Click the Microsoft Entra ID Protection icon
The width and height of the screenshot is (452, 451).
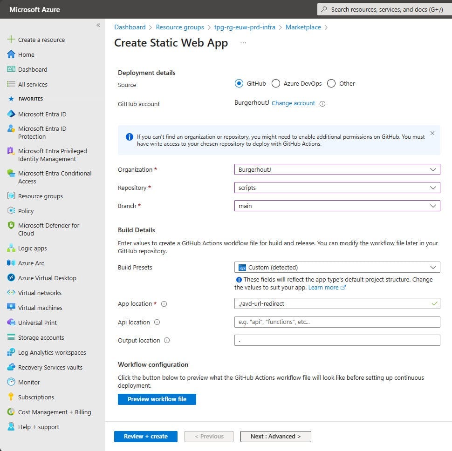11,128
